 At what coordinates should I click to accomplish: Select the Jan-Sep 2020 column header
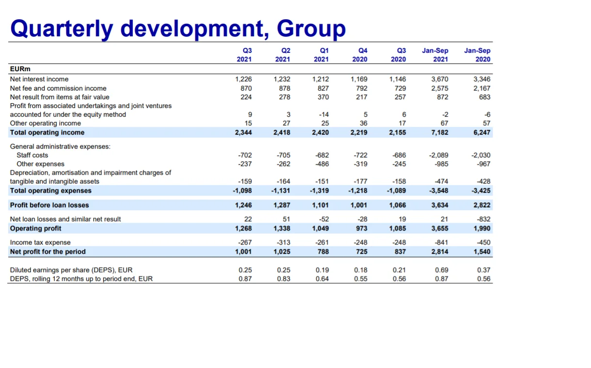[477, 55]
